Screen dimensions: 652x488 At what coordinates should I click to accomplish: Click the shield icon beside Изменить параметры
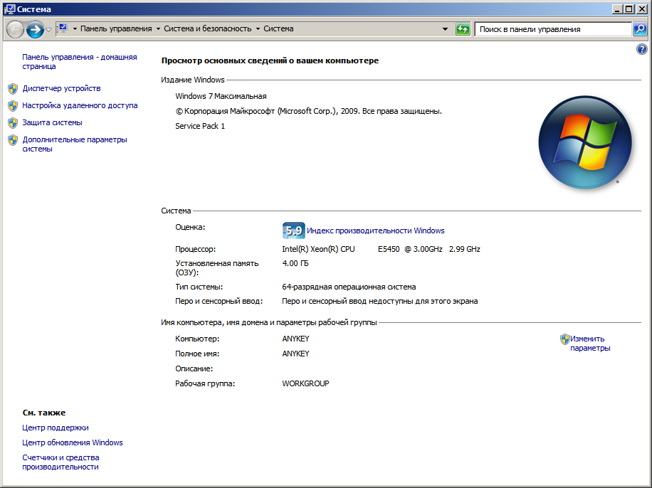point(564,339)
